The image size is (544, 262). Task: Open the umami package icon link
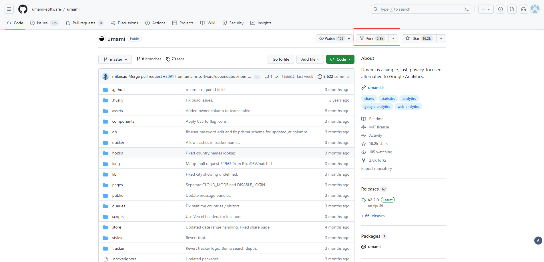tap(364, 247)
